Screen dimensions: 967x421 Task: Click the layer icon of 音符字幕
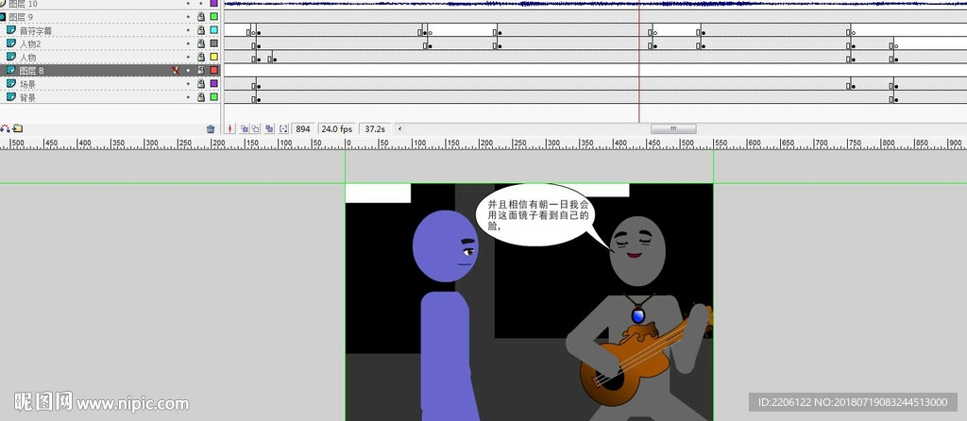pyautogui.click(x=10, y=29)
